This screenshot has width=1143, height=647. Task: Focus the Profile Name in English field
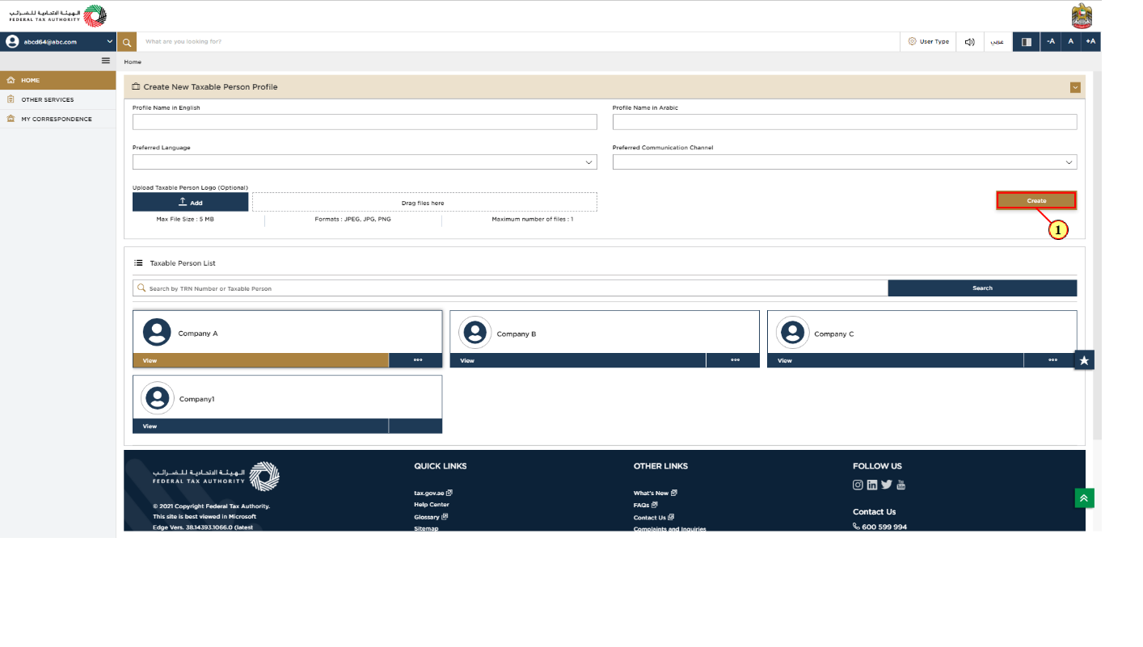tap(365, 122)
